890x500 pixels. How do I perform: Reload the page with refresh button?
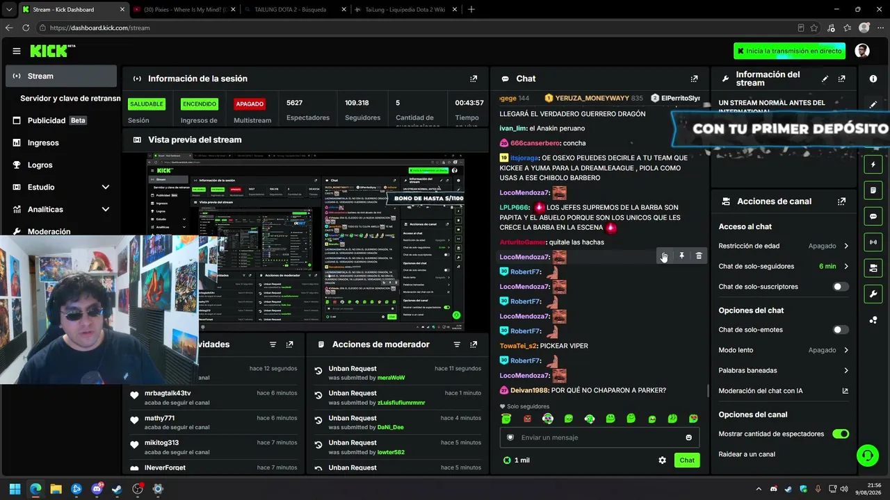(x=26, y=28)
